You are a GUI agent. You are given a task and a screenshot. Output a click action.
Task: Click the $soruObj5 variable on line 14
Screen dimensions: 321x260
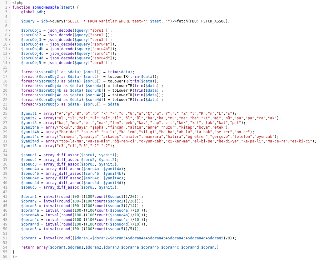point(31,63)
